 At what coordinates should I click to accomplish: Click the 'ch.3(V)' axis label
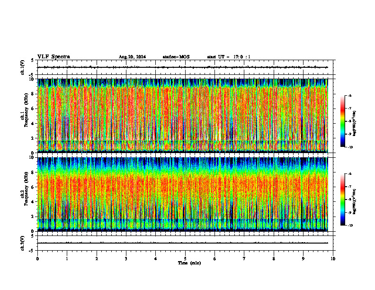(x=23, y=243)
